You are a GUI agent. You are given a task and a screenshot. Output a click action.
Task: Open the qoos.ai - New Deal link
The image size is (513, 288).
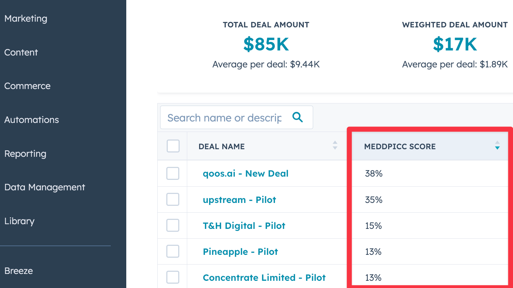(x=246, y=174)
